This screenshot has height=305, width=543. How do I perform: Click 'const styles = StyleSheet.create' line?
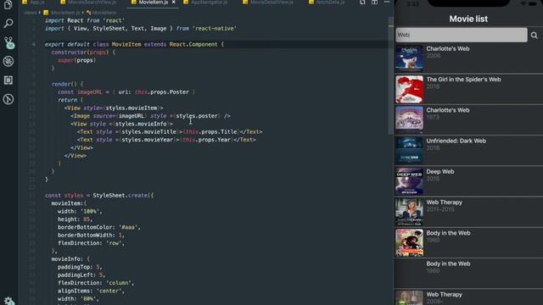pyautogui.click(x=99, y=196)
